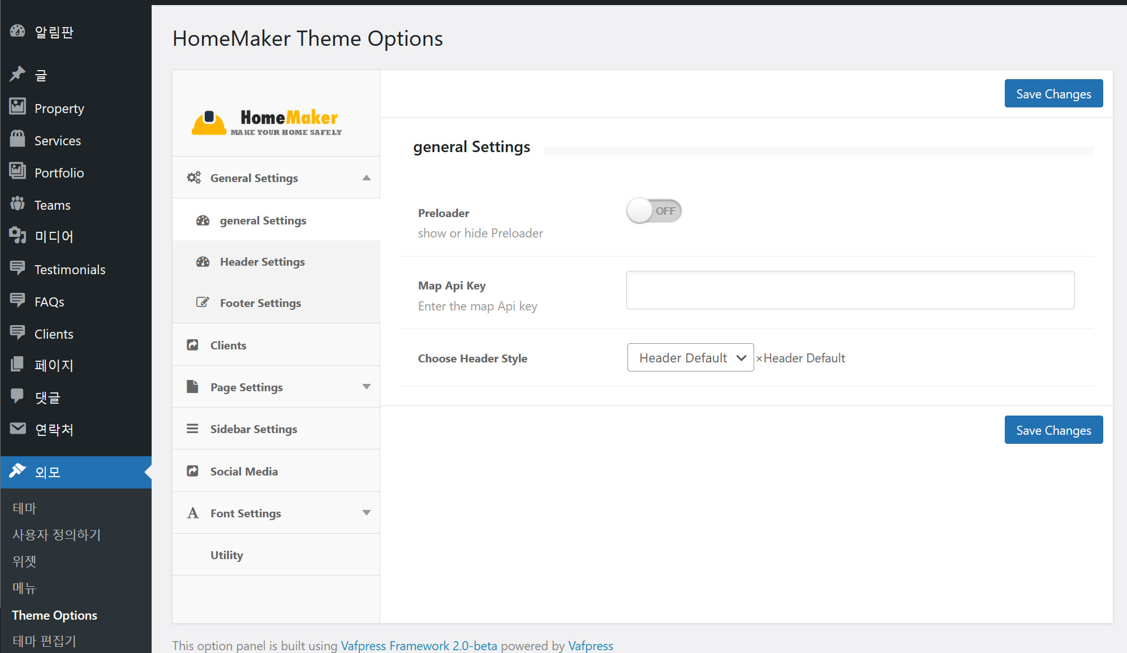Click the dashboard gauge icon (알림판)

[18, 32]
